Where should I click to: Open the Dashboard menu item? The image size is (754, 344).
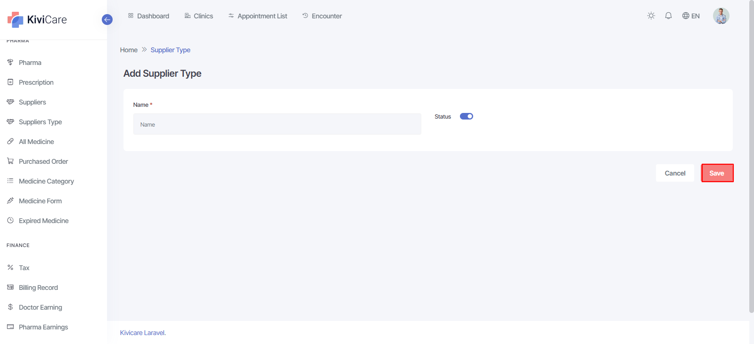pyautogui.click(x=148, y=16)
